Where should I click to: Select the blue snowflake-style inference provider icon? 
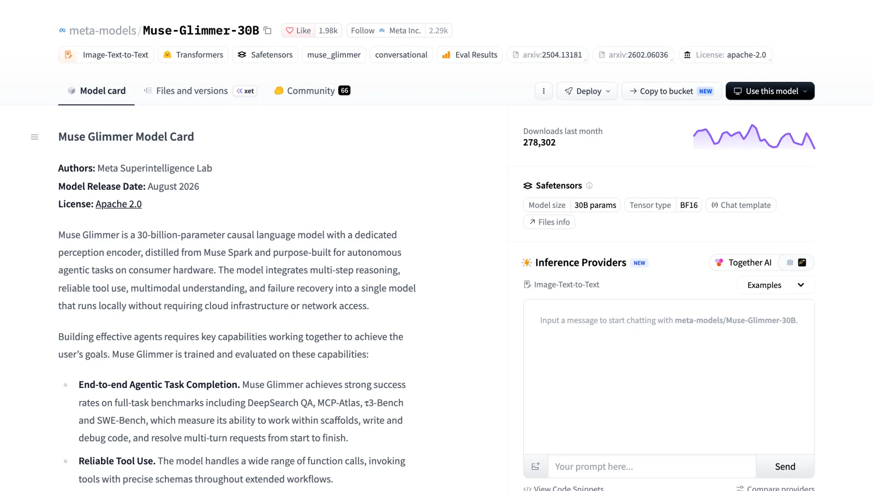[790, 262]
